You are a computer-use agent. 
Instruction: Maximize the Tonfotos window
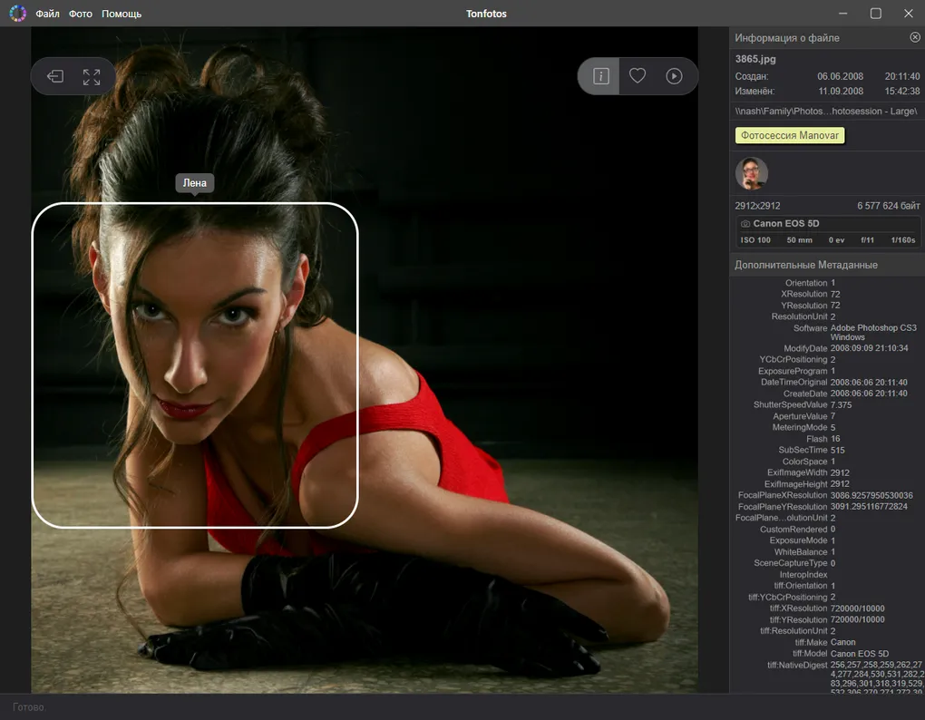tap(875, 13)
